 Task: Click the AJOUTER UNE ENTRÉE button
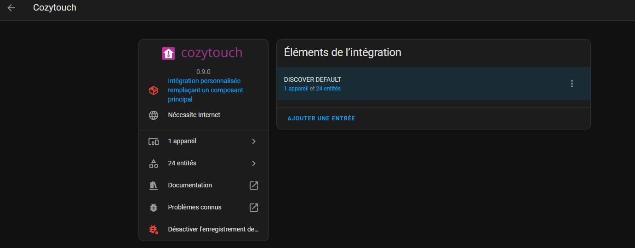321,118
